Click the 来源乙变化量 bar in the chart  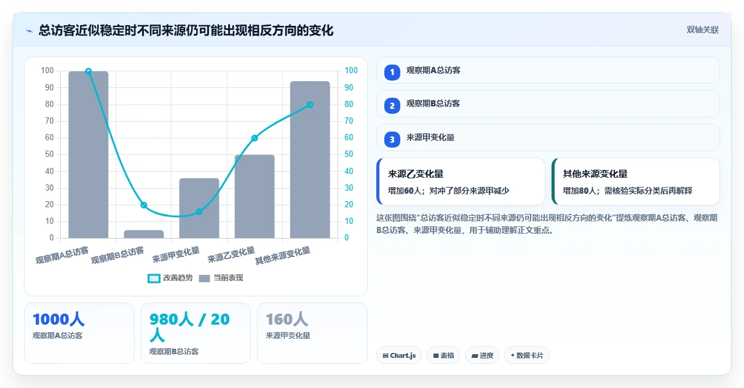(255, 196)
